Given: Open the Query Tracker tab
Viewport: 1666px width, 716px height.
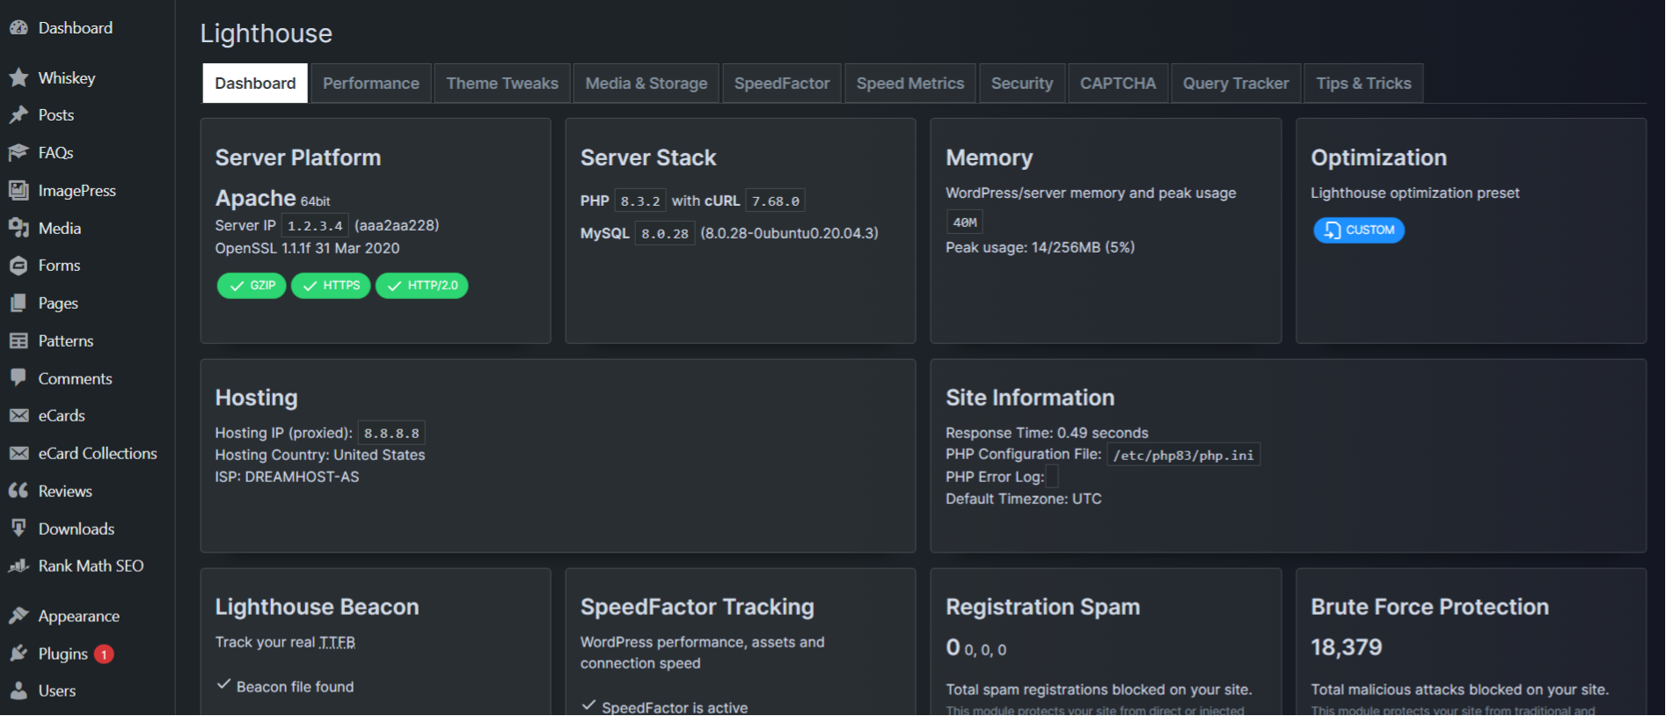Looking at the screenshot, I should (1235, 84).
